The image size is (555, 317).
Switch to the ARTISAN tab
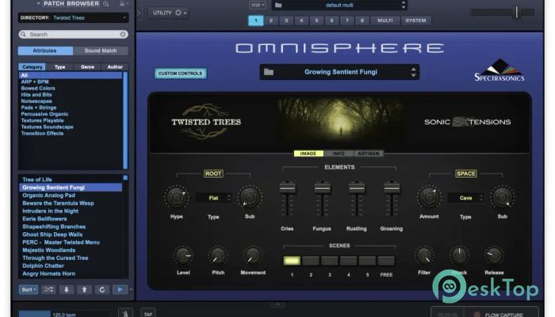369,154
